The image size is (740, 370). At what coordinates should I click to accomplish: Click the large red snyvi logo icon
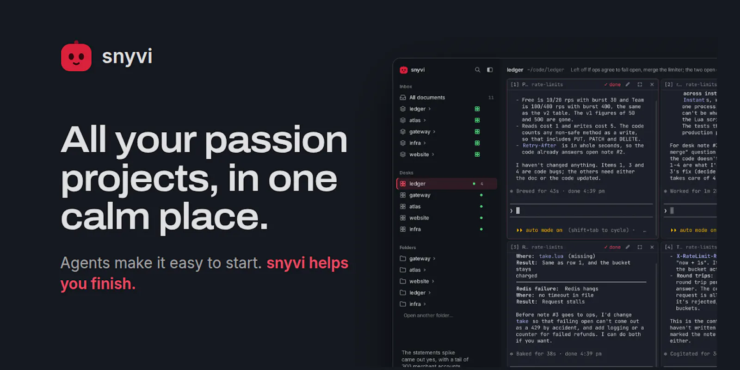(76, 56)
